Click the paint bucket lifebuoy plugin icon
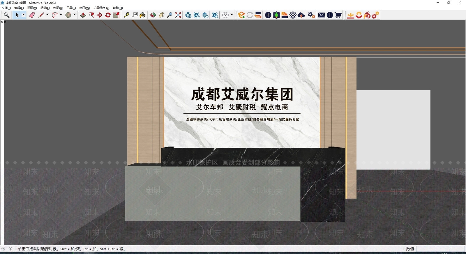466x254 pixels. point(367,15)
